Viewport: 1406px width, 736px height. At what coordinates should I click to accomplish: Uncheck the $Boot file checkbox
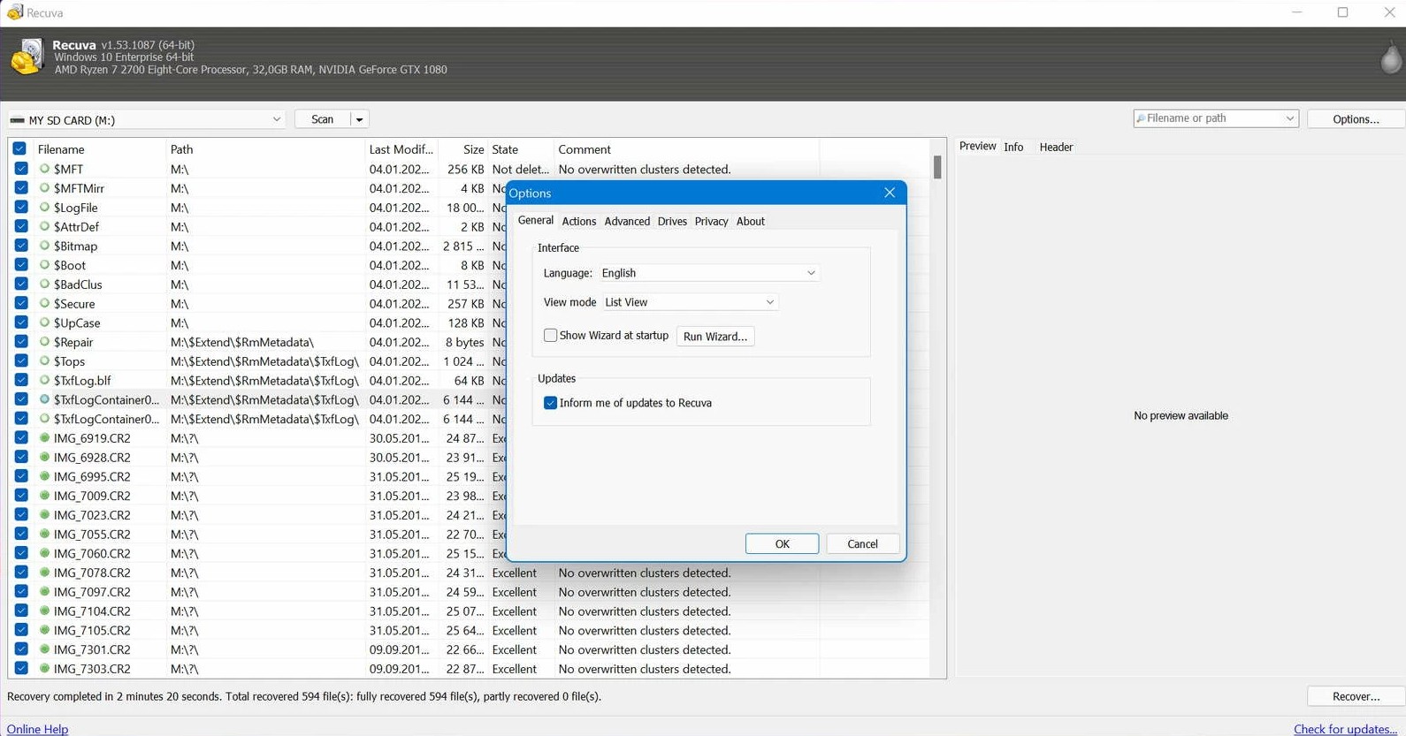click(x=21, y=265)
